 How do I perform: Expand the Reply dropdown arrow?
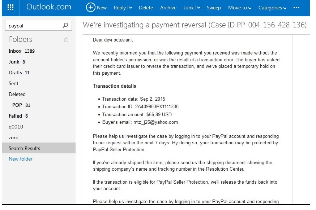click(x=131, y=8)
